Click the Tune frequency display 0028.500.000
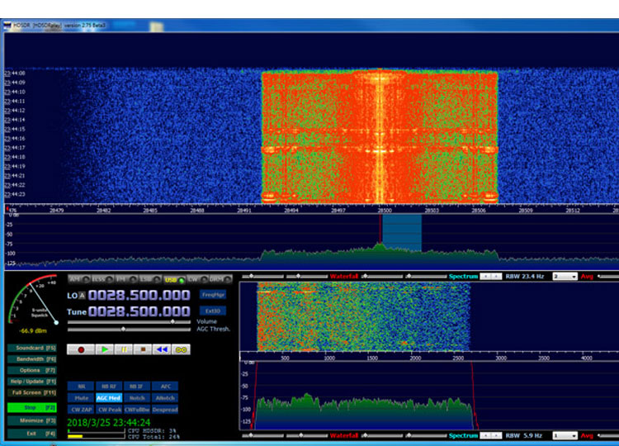 tap(139, 311)
